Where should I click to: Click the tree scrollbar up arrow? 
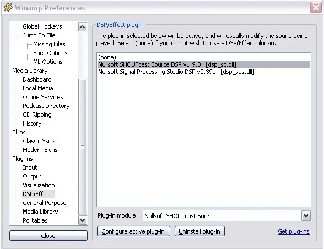pyautogui.click(x=83, y=26)
